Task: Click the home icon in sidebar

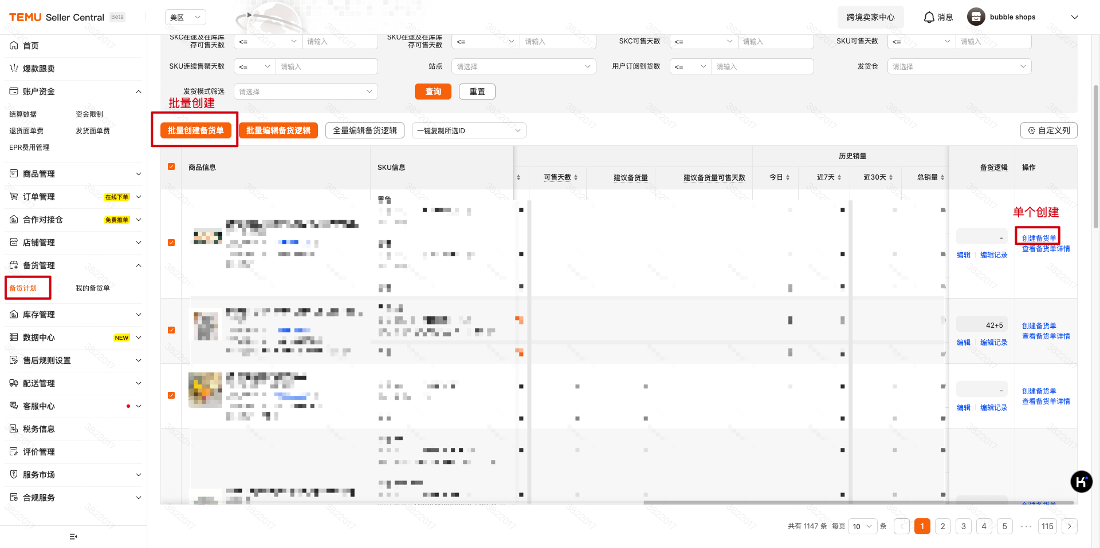Action: tap(14, 46)
